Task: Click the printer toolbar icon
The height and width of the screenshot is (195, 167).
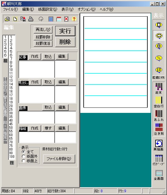Action: coord(31,19)
